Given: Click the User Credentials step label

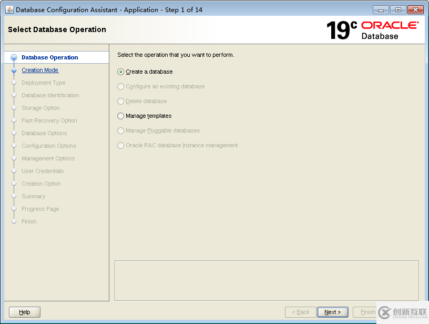Looking at the screenshot, I should (x=43, y=171).
